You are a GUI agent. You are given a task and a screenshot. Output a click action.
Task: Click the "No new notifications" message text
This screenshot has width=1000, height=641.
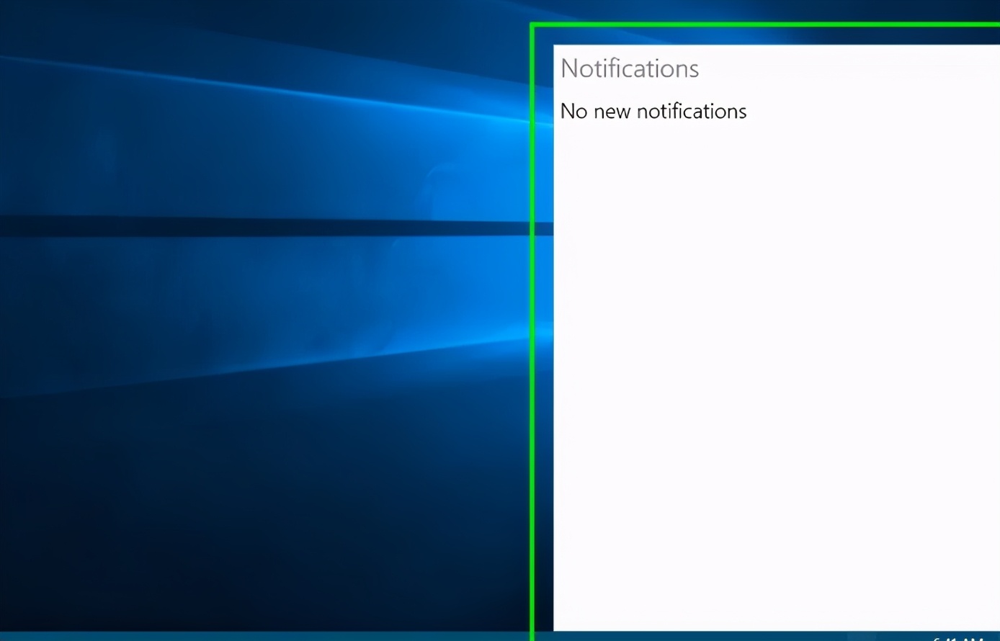click(x=653, y=111)
